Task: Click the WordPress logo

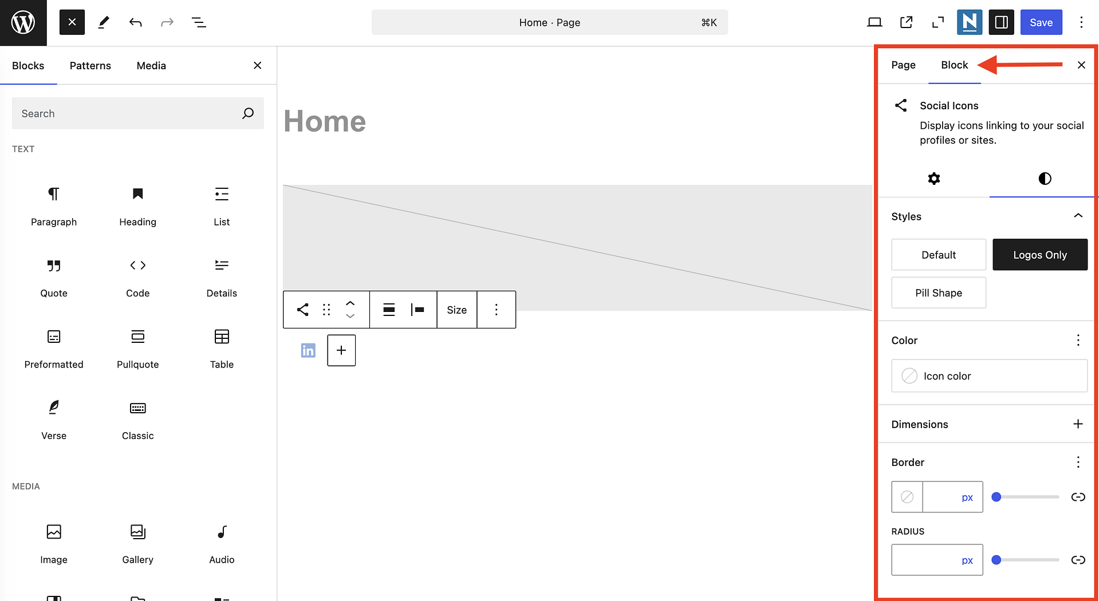Action: click(x=23, y=22)
